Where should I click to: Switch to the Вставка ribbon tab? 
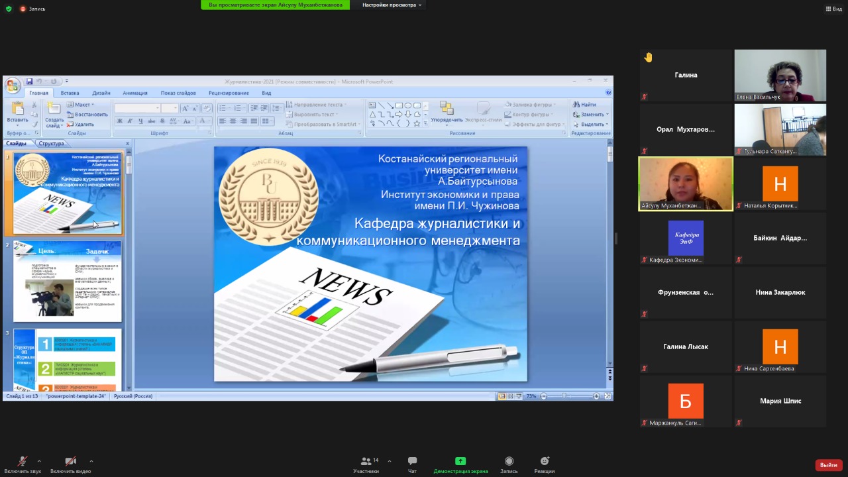[x=70, y=93]
